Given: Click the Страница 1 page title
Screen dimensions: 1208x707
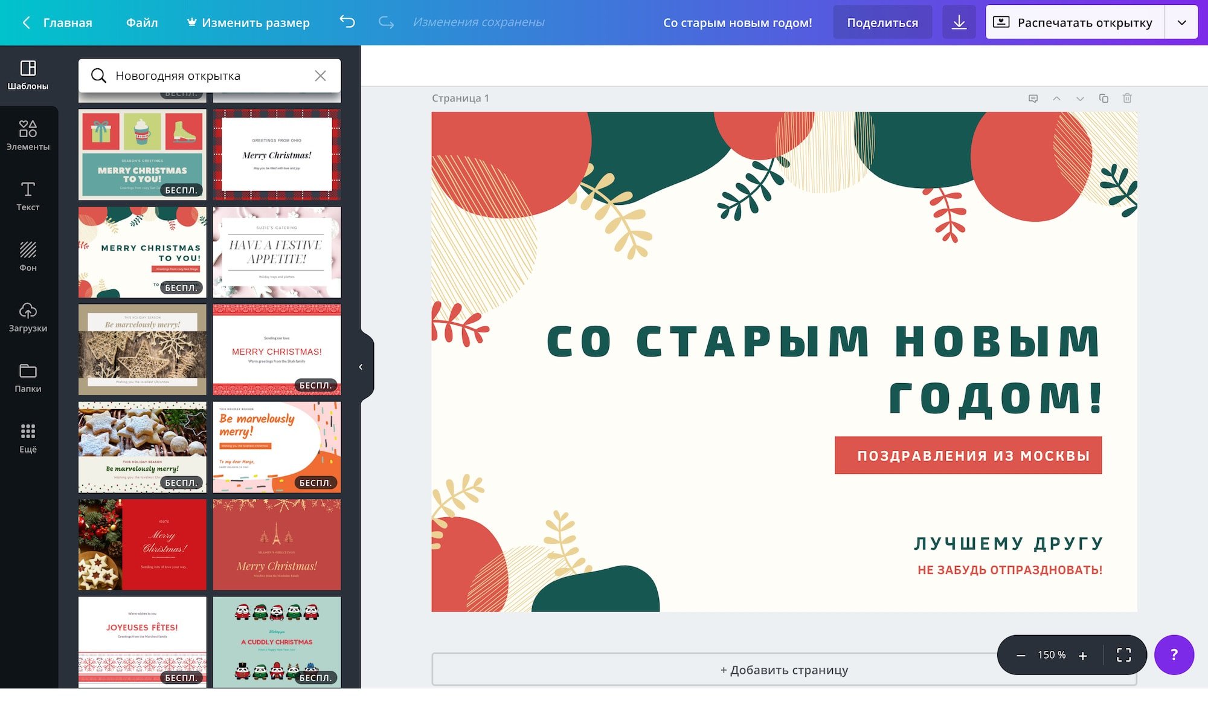Looking at the screenshot, I should point(460,98).
